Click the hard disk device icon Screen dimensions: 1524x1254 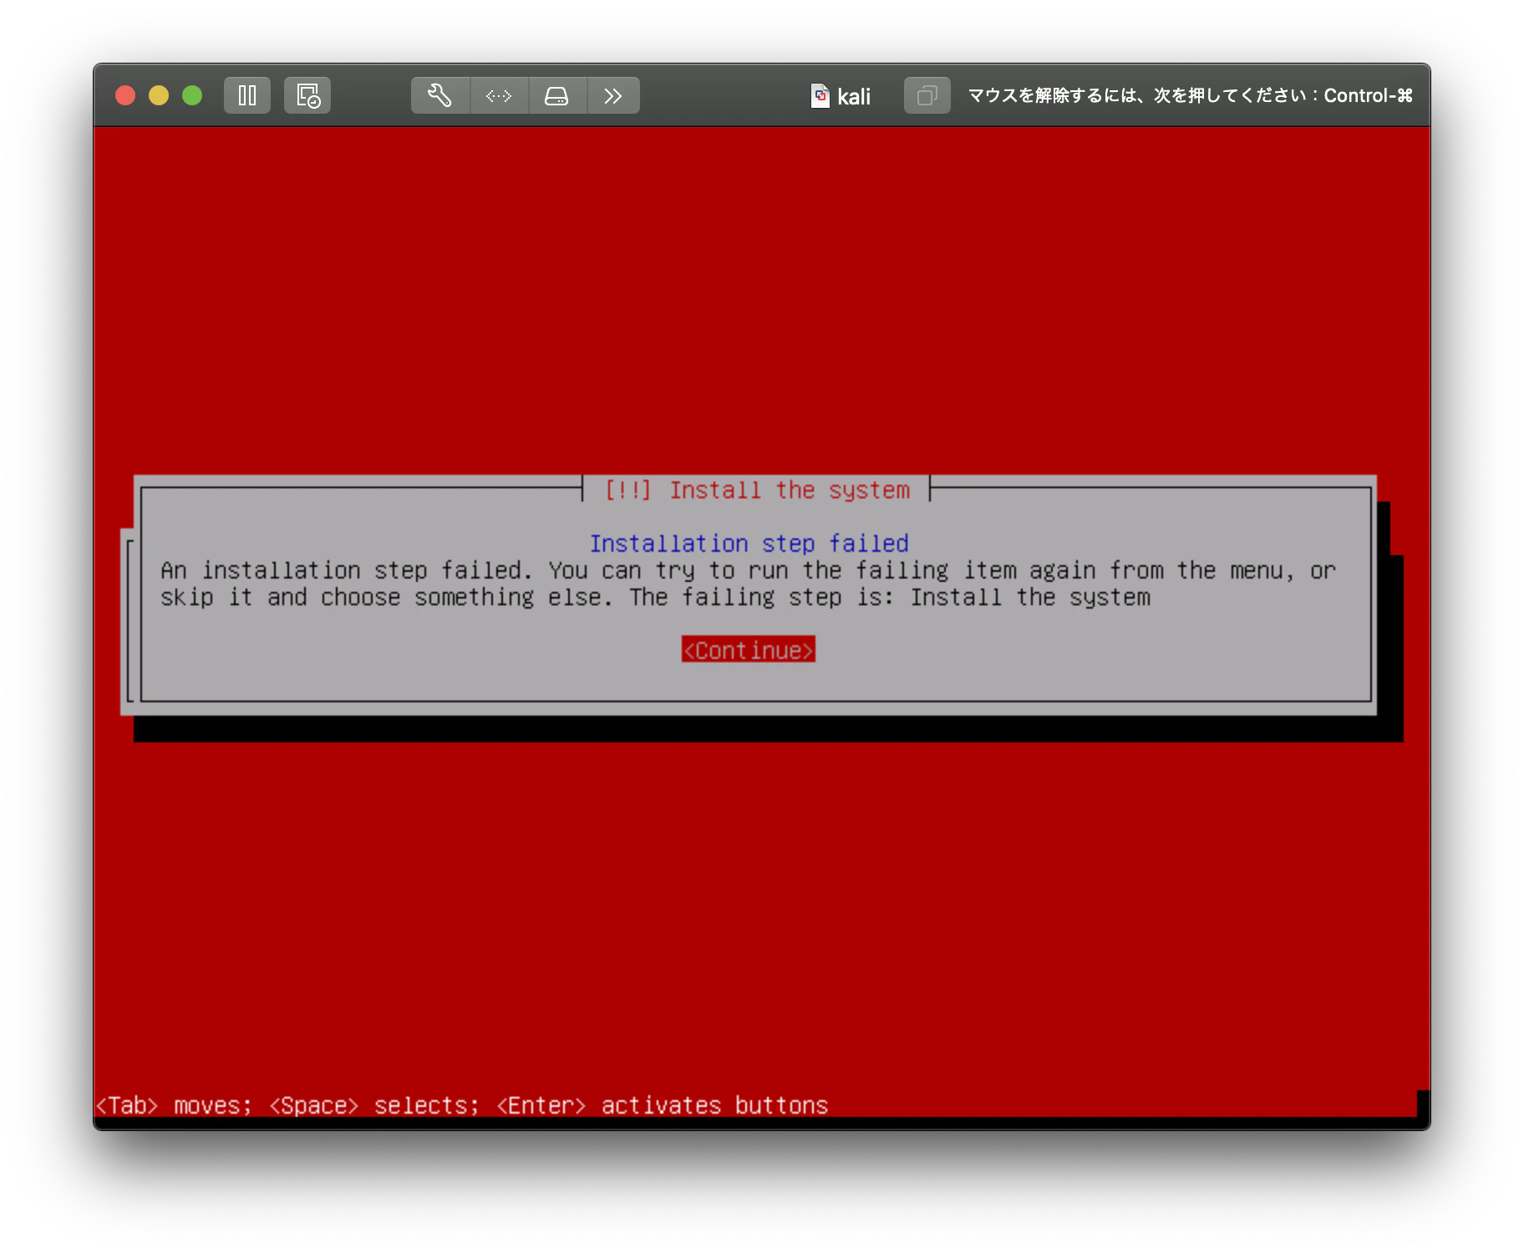coord(557,95)
